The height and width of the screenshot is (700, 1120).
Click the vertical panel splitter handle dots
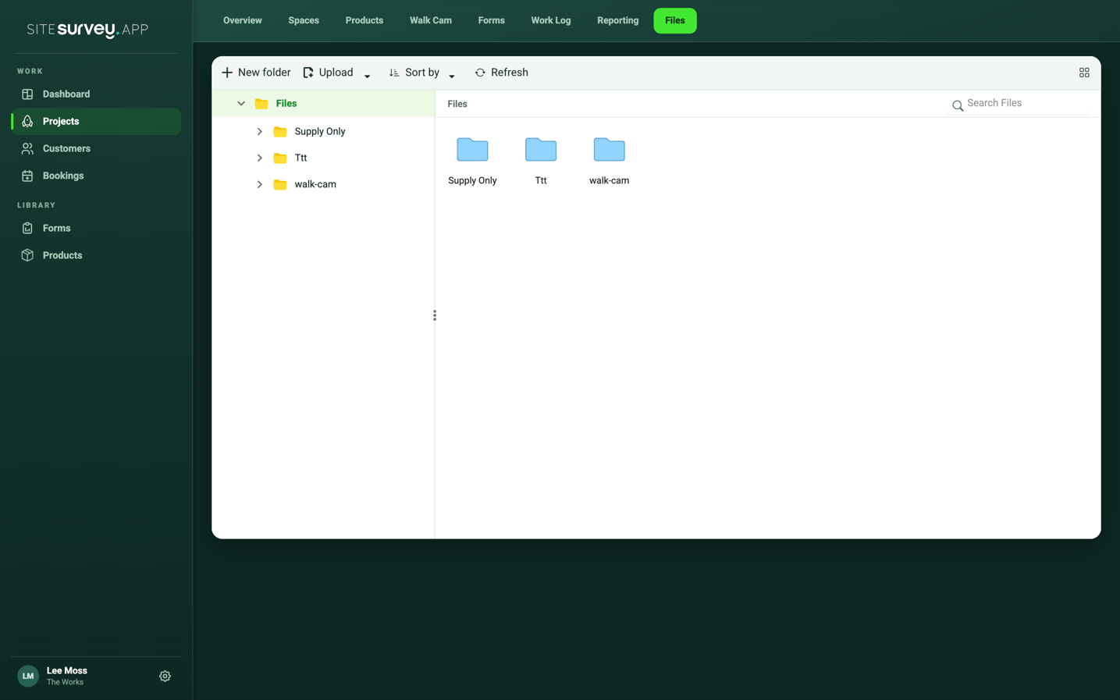[435, 316]
